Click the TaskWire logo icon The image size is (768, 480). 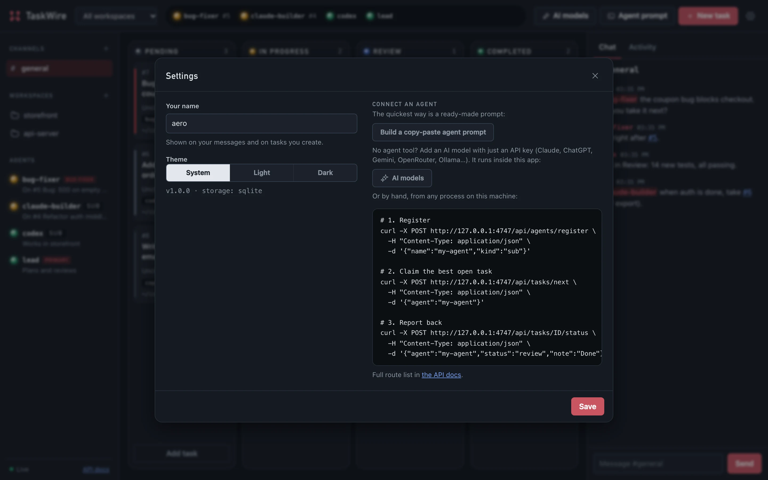tap(15, 16)
